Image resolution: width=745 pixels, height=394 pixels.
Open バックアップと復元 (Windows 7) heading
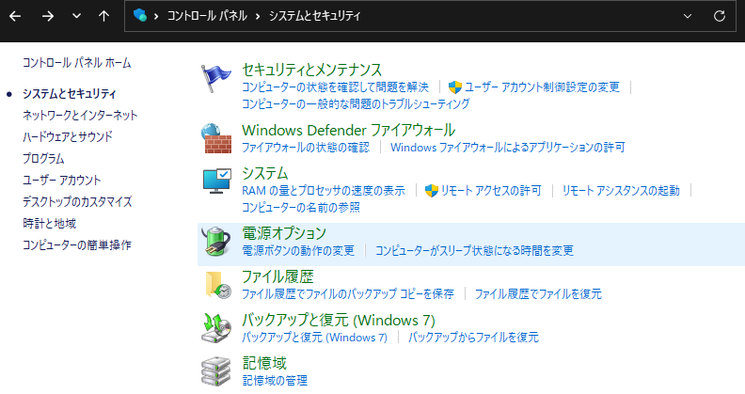pyautogui.click(x=339, y=320)
